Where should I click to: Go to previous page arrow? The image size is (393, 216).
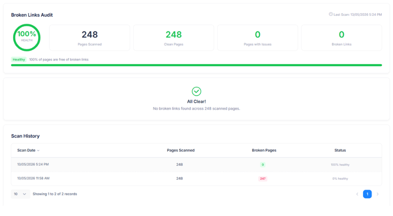coord(357,194)
